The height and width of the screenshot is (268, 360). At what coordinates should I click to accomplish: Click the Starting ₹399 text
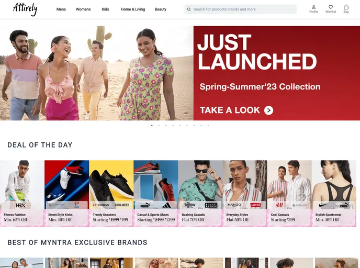283,220
